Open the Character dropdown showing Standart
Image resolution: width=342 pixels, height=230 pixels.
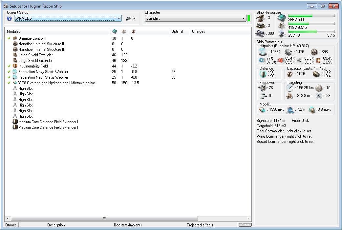pyautogui.click(x=196, y=18)
